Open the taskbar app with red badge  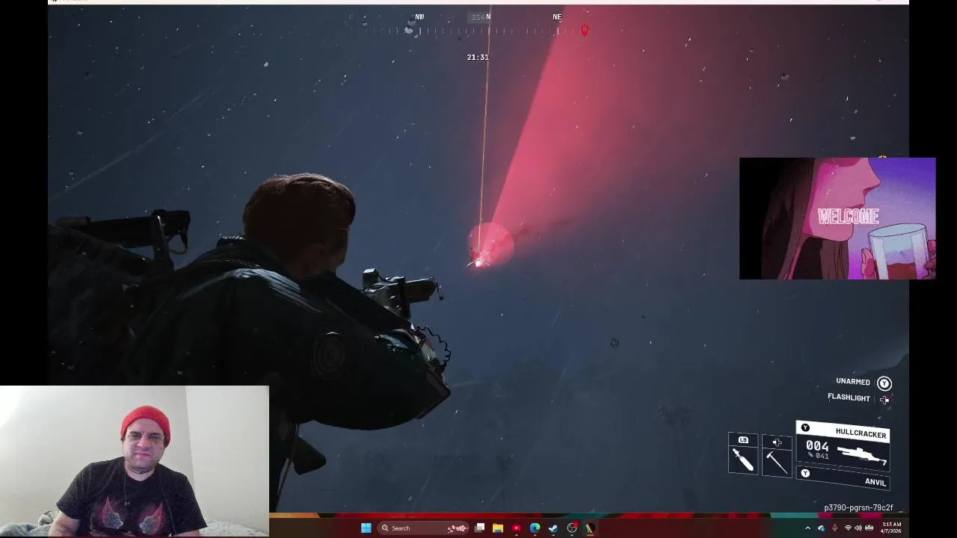[x=572, y=528]
